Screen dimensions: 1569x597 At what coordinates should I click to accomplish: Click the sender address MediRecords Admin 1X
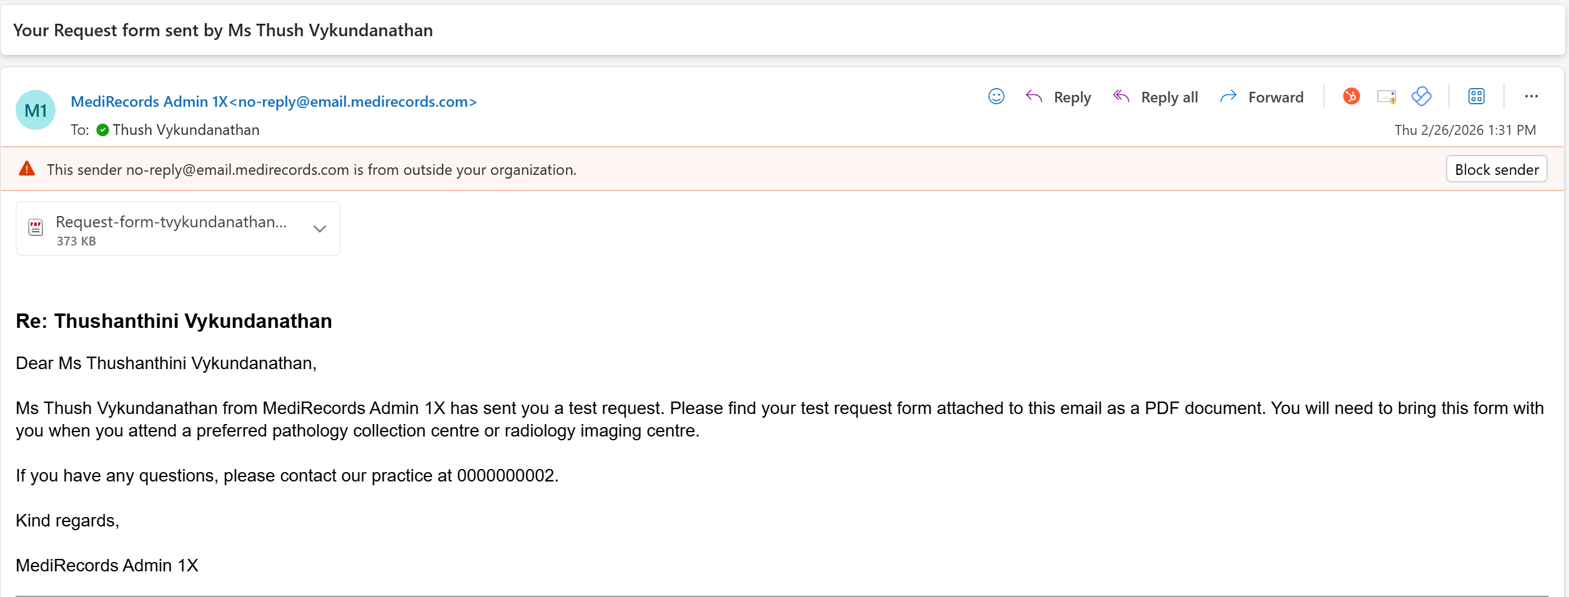pos(274,101)
